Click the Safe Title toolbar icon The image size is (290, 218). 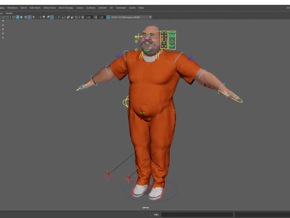point(7,17)
